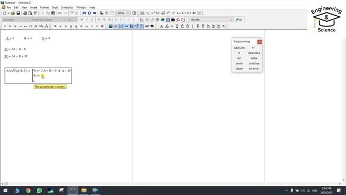This screenshot has height=195, width=346.
Task: Save the worksheet with floppy disk icon
Action: coord(18,13)
